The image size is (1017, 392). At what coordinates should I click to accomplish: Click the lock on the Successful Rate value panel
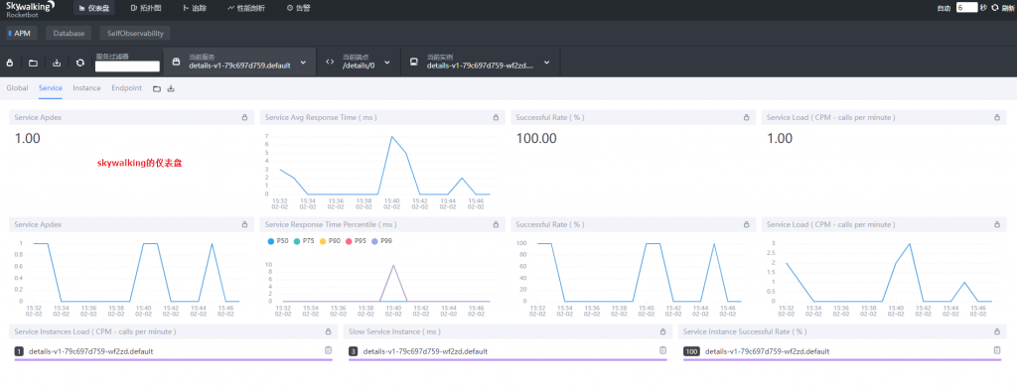point(747,118)
